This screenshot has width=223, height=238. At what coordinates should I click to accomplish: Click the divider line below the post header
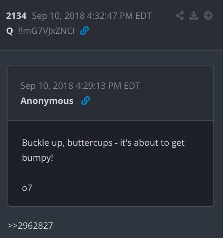pyautogui.click(x=111, y=50)
